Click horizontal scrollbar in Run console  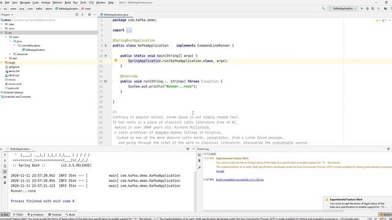coord(43,211)
